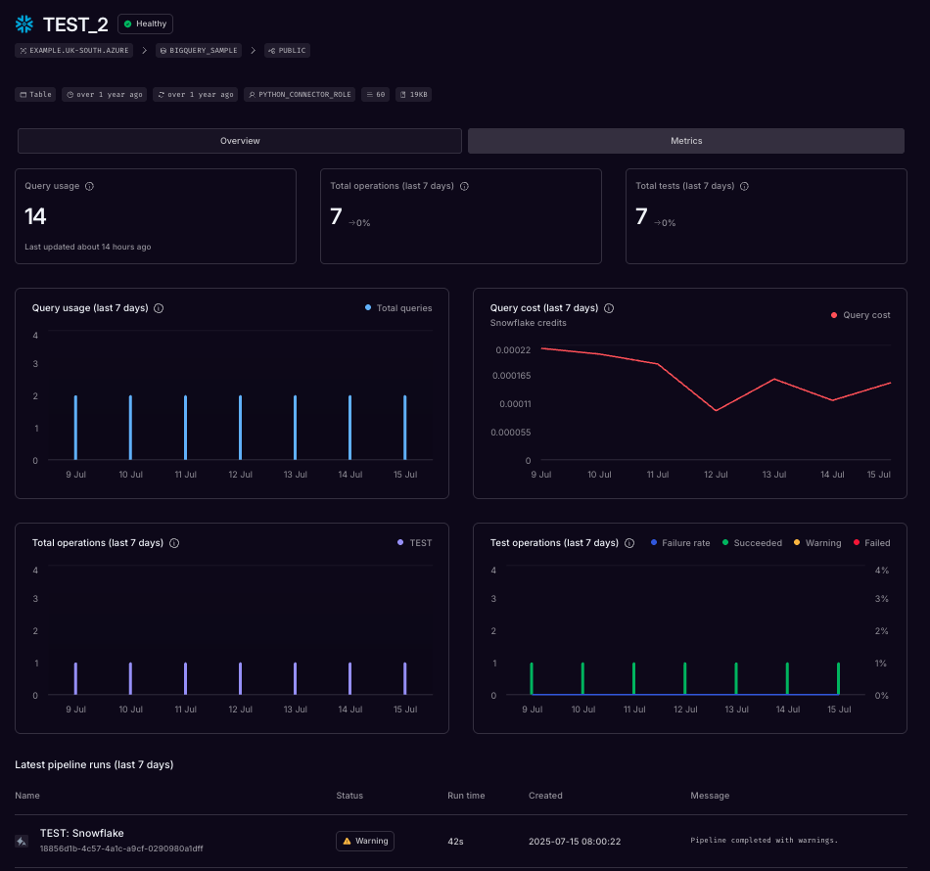Click the Query cost chart info icon
Screen dimensions: 930x871
point(609,307)
